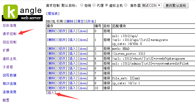Click 改名 link next to BEGIN table
The image size is (195, 104).
(91, 21)
